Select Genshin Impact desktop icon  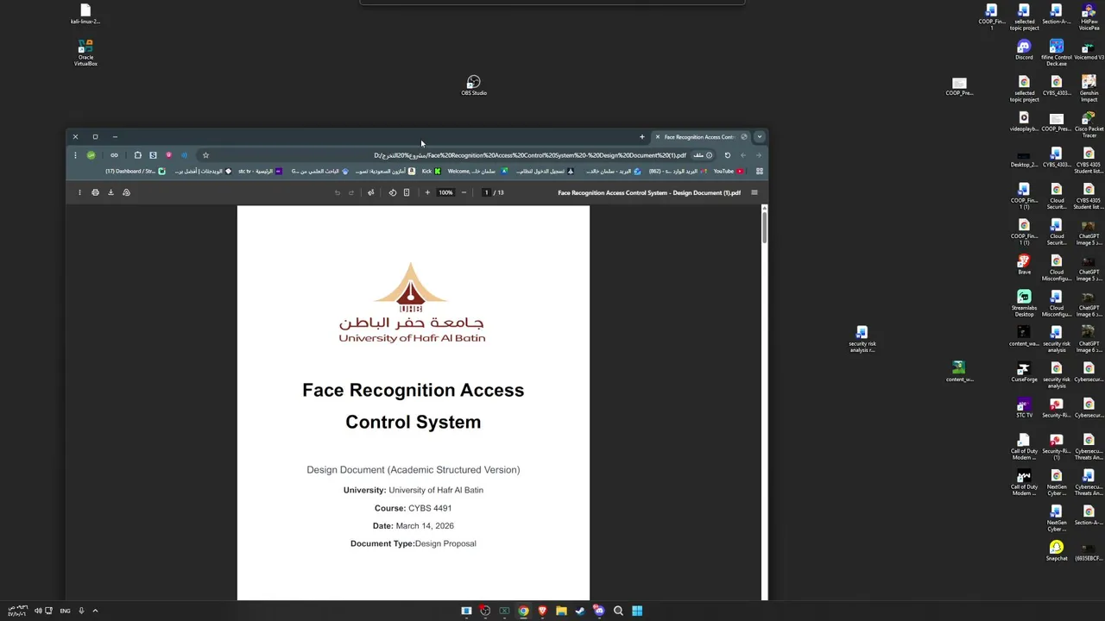(1089, 90)
